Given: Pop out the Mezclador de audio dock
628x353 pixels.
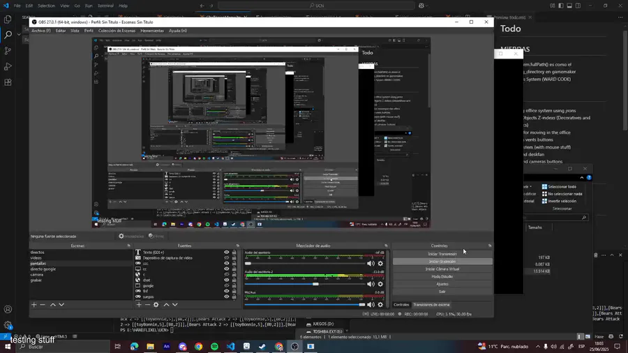Looking at the screenshot, I should (x=386, y=246).
